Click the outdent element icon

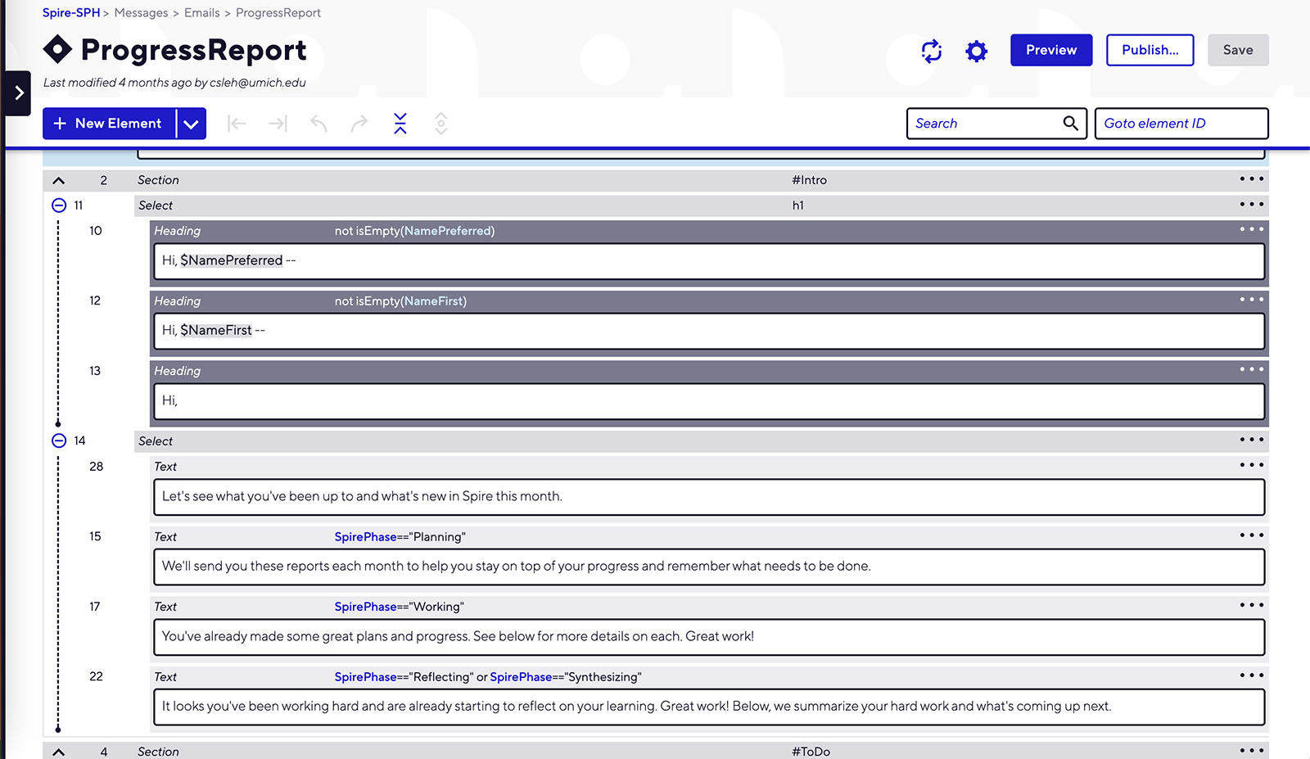tap(237, 124)
